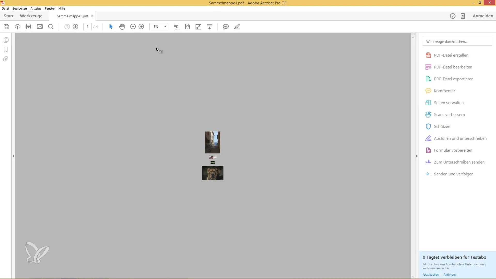This screenshot has width=496, height=279.
Task: Fit width scrolling mode icon
Action: [x=176, y=27]
